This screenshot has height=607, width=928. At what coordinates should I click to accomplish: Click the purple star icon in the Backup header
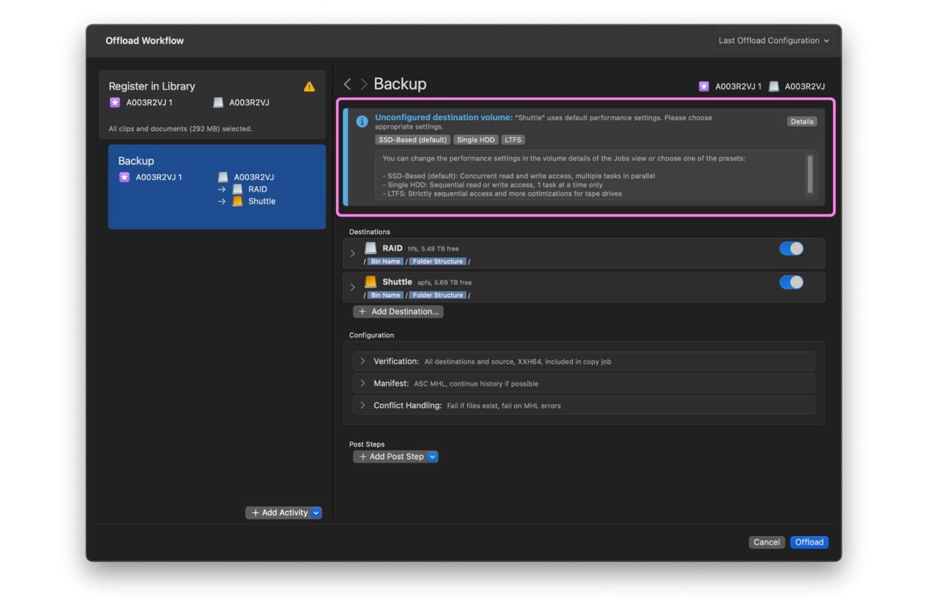click(703, 86)
